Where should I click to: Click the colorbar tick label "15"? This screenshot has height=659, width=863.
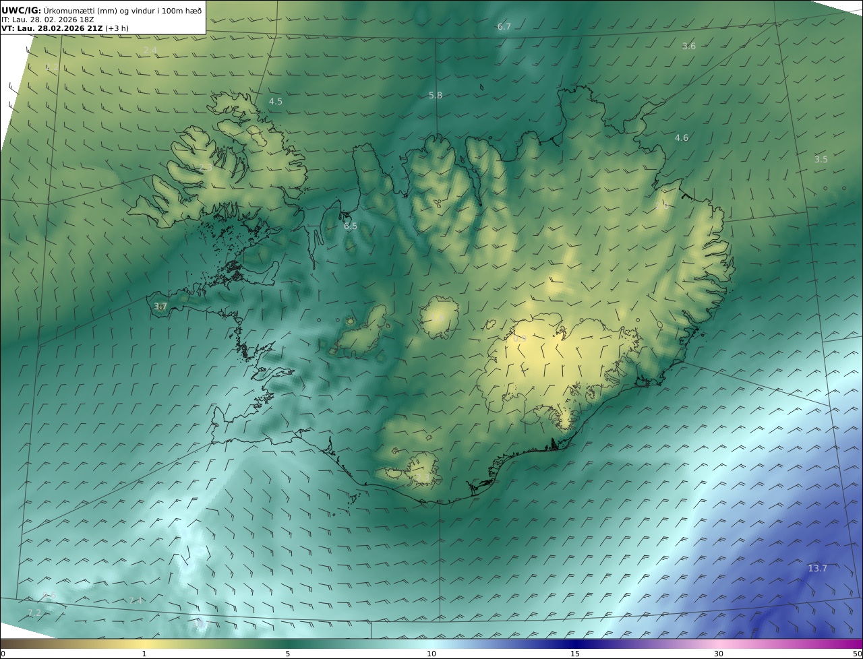[x=575, y=654]
